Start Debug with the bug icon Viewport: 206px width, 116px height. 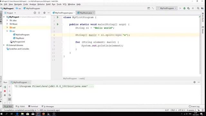tap(184, 8)
